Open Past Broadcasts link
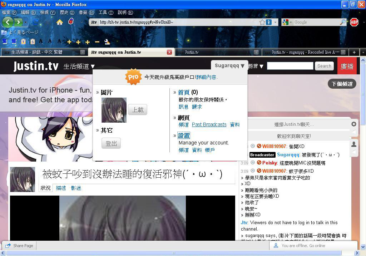 (x=209, y=124)
